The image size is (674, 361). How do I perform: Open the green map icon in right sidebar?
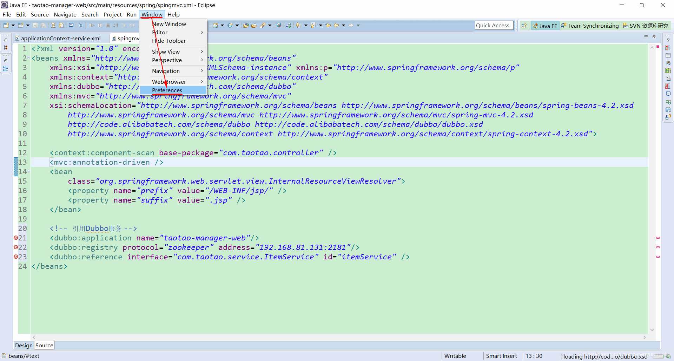coord(668,71)
